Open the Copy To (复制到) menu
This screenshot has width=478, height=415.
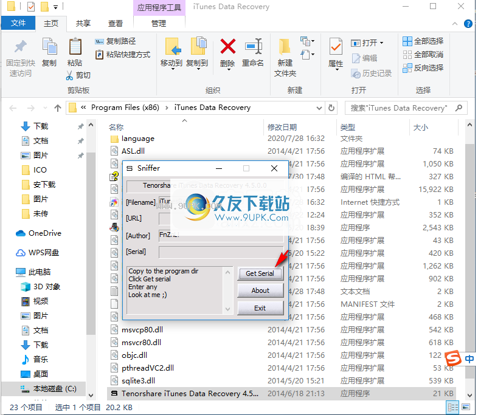(197, 53)
